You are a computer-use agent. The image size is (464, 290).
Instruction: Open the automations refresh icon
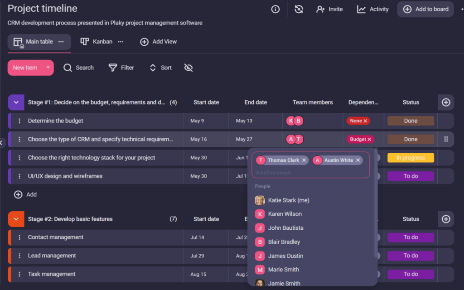tap(299, 9)
